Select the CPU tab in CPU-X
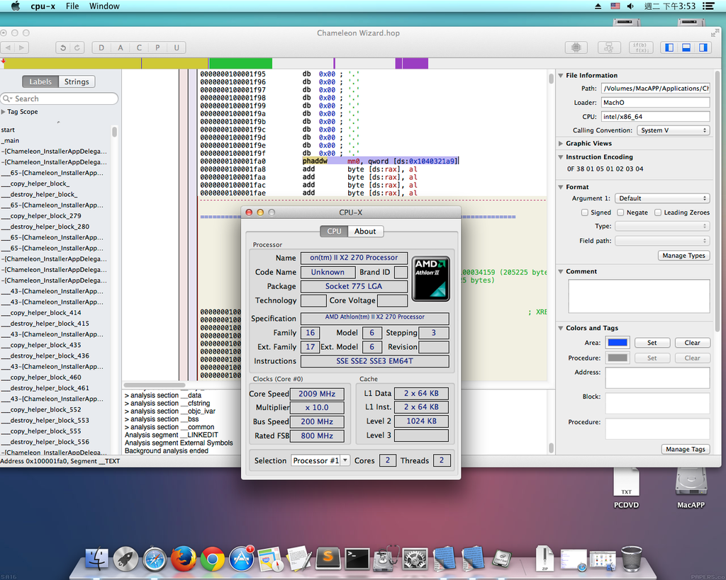 (334, 232)
